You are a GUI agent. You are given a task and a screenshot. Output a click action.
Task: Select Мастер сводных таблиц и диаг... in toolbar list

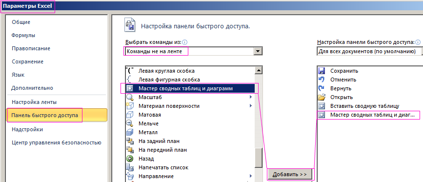point(370,115)
